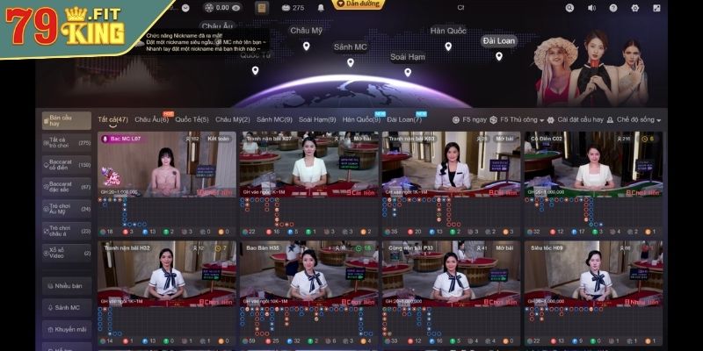Viewport: 703px width, 351px height.
Task: Open notifications via the bell icon
Action: click(x=320, y=8)
